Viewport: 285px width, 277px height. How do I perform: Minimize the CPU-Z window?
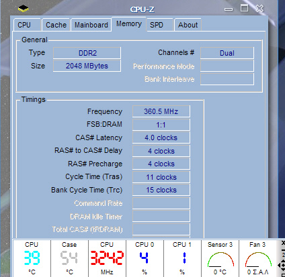tap(229, 9)
